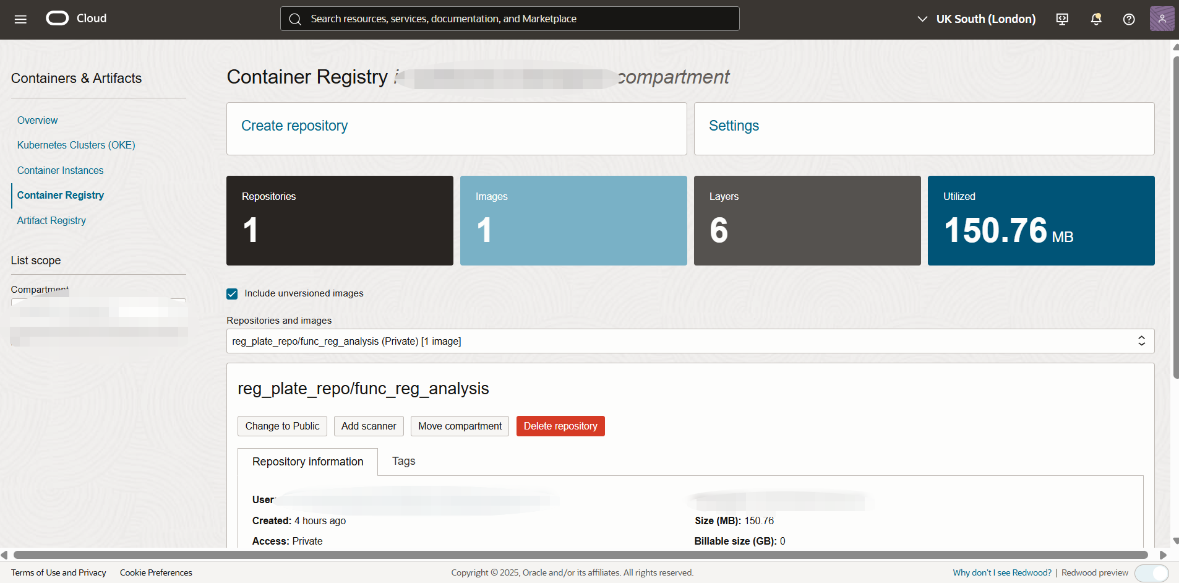The image size is (1179, 583).
Task: Click the Size (MB) value
Action: (759, 520)
